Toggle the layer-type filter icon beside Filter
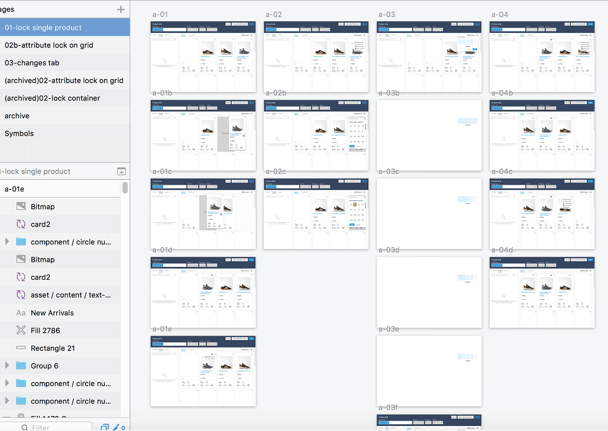 point(104,427)
